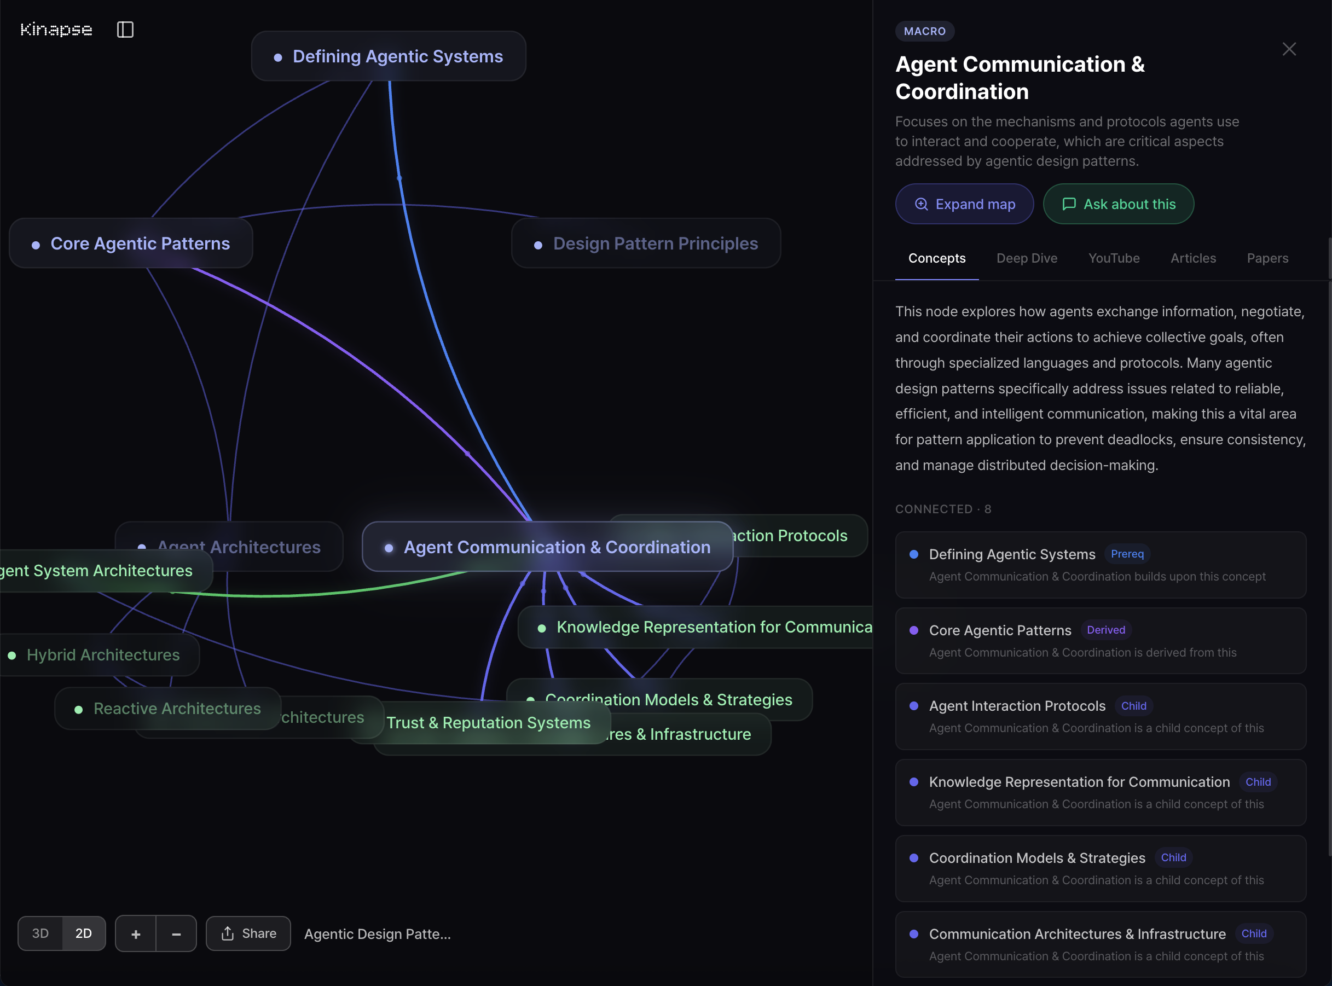This screenshot has width=1332, height=986.
Task: View the Papers tab
Action: pos(1267,258)
